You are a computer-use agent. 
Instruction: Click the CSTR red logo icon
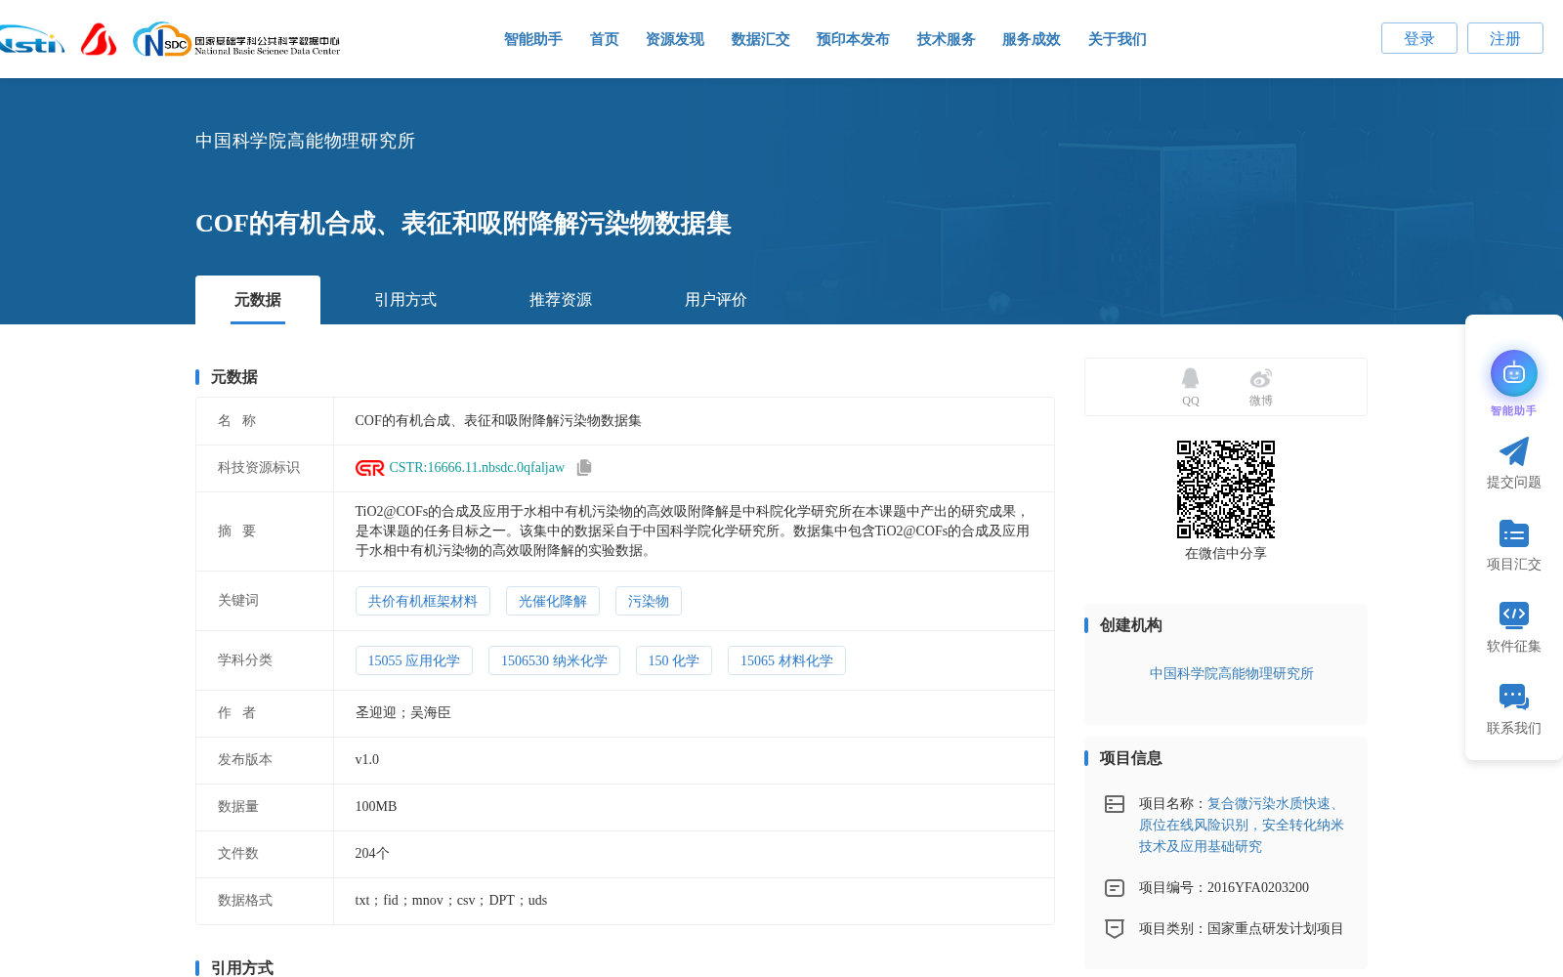pyautogui.click(x=369, y=468)
